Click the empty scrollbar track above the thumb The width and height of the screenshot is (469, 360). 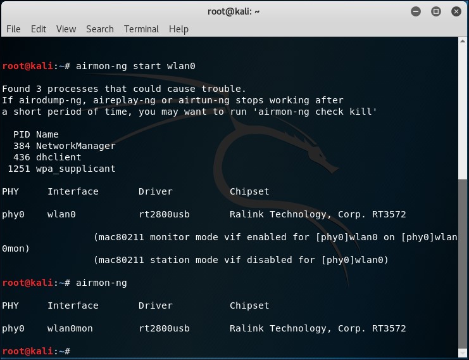(x=463, y=112)
